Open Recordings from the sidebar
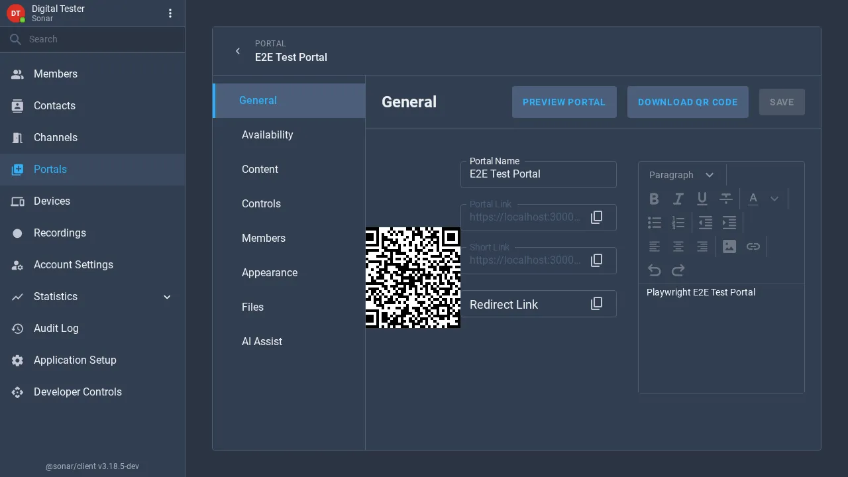The image size is (848, 477). click(93, 233)
